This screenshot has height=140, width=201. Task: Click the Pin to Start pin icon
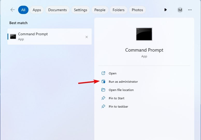pyautogui.click(x=103, y=98)
